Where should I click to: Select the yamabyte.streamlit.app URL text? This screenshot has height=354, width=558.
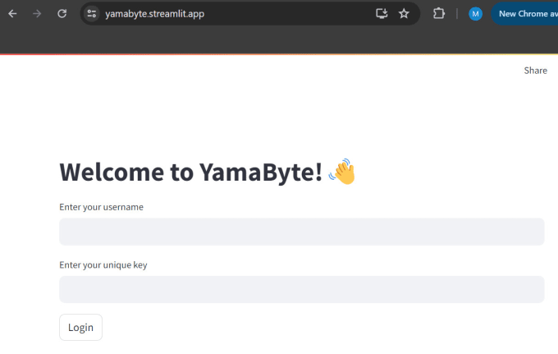tap(155, 14)
